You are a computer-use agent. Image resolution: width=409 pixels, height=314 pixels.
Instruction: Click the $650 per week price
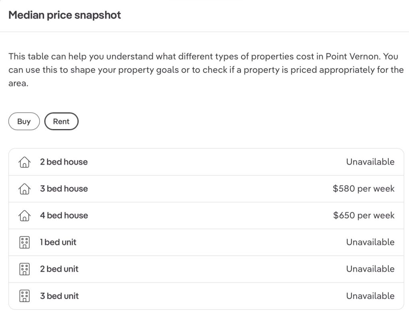pos(363,215)
